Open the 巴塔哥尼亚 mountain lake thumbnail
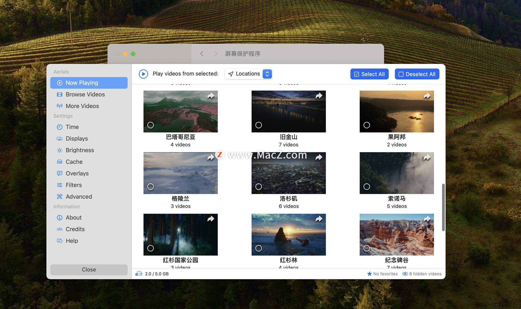521x309 pixels. click(x=180, y=111)
